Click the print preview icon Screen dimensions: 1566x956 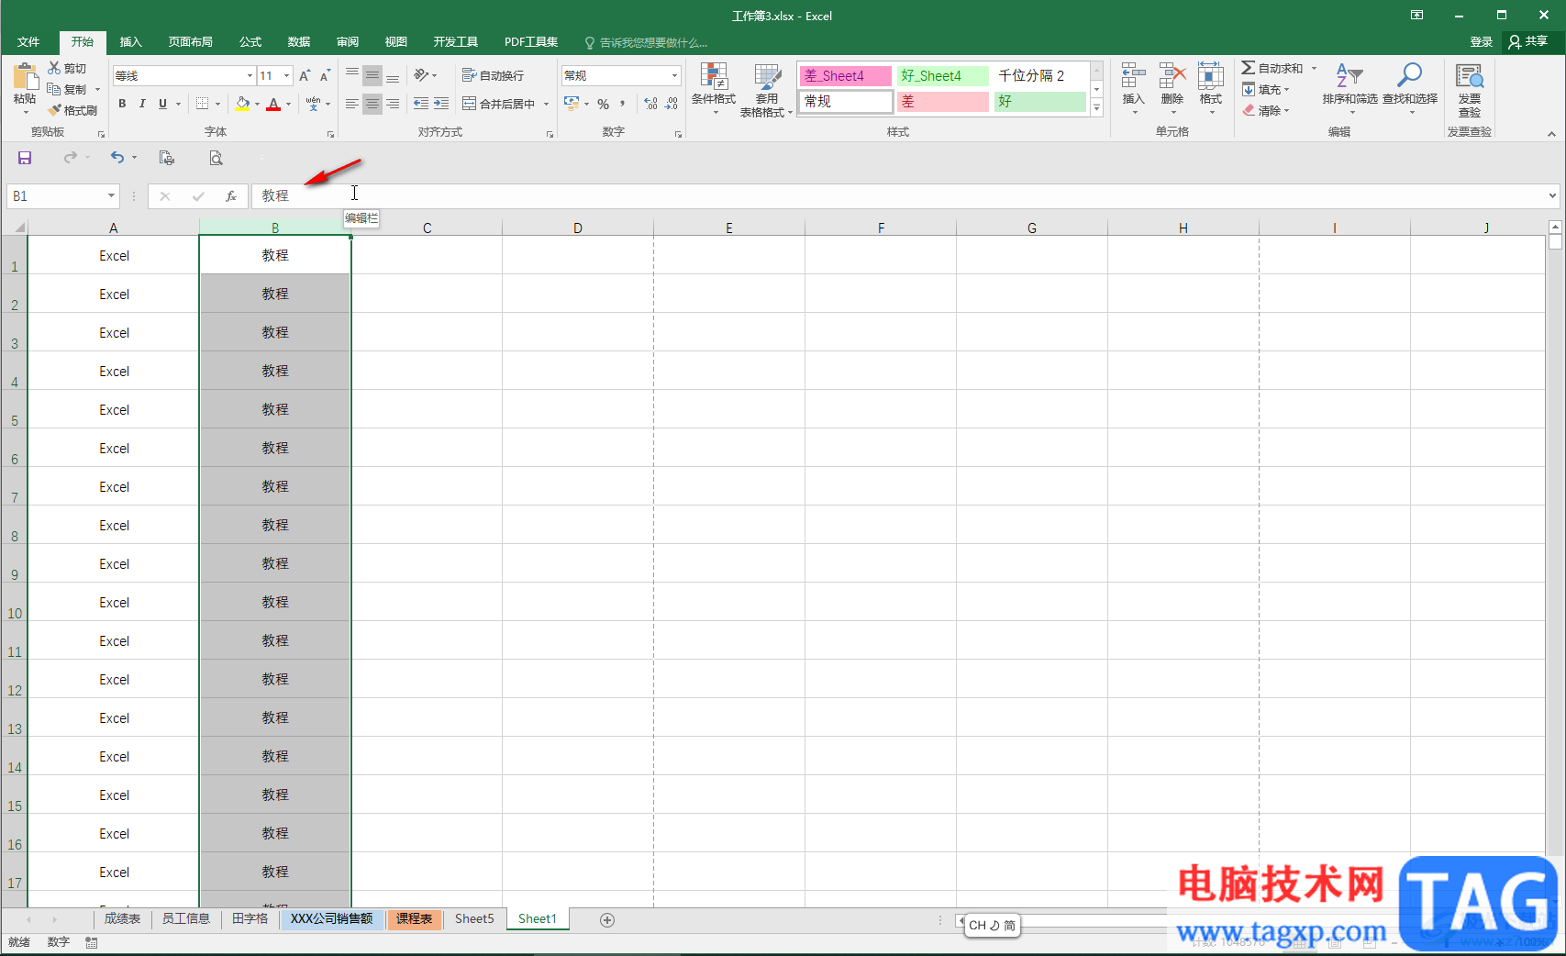[x=216, y=158]
